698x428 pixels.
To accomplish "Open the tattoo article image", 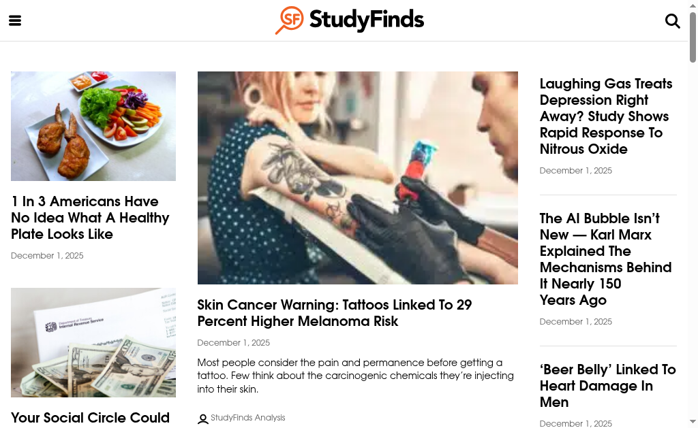I will [357, 178].
